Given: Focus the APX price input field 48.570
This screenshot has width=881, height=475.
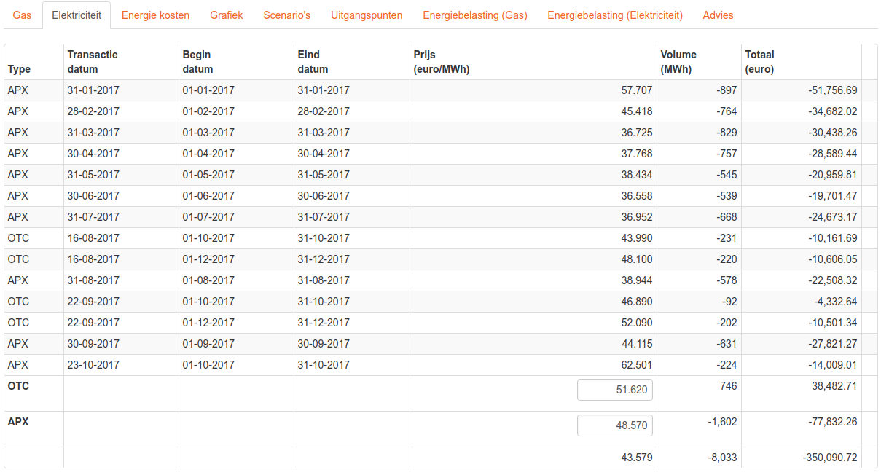Looking at the screenshot, I should (614, 425).
